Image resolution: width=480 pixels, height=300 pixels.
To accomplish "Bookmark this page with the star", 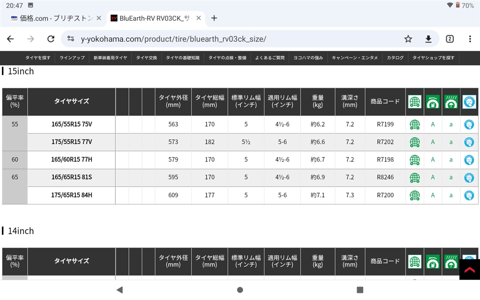I will (x=408, y=39).
